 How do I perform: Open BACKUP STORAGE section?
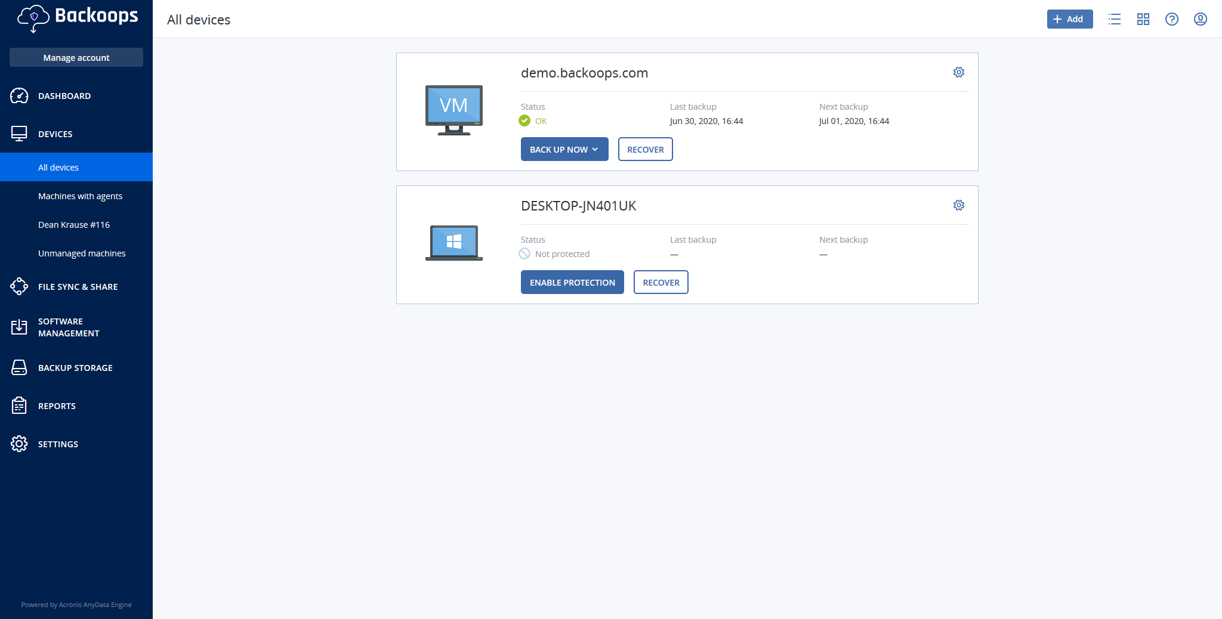click(x=76, y=367)
